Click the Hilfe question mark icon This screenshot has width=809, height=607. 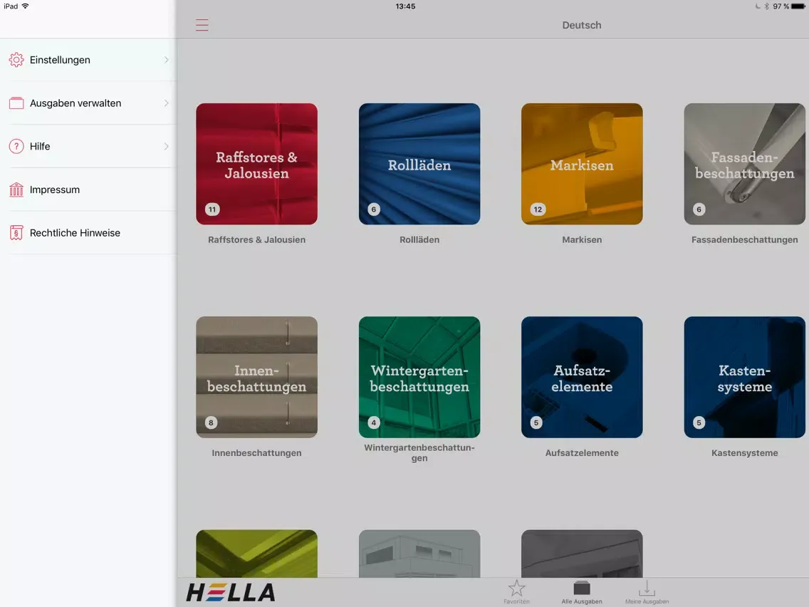tap(16, 147)
